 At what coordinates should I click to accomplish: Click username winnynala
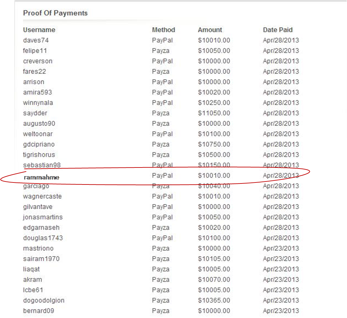click(38, 103)
